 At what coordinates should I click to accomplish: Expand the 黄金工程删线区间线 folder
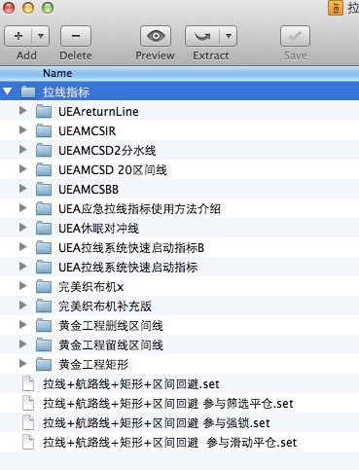(x=22, y=325)
